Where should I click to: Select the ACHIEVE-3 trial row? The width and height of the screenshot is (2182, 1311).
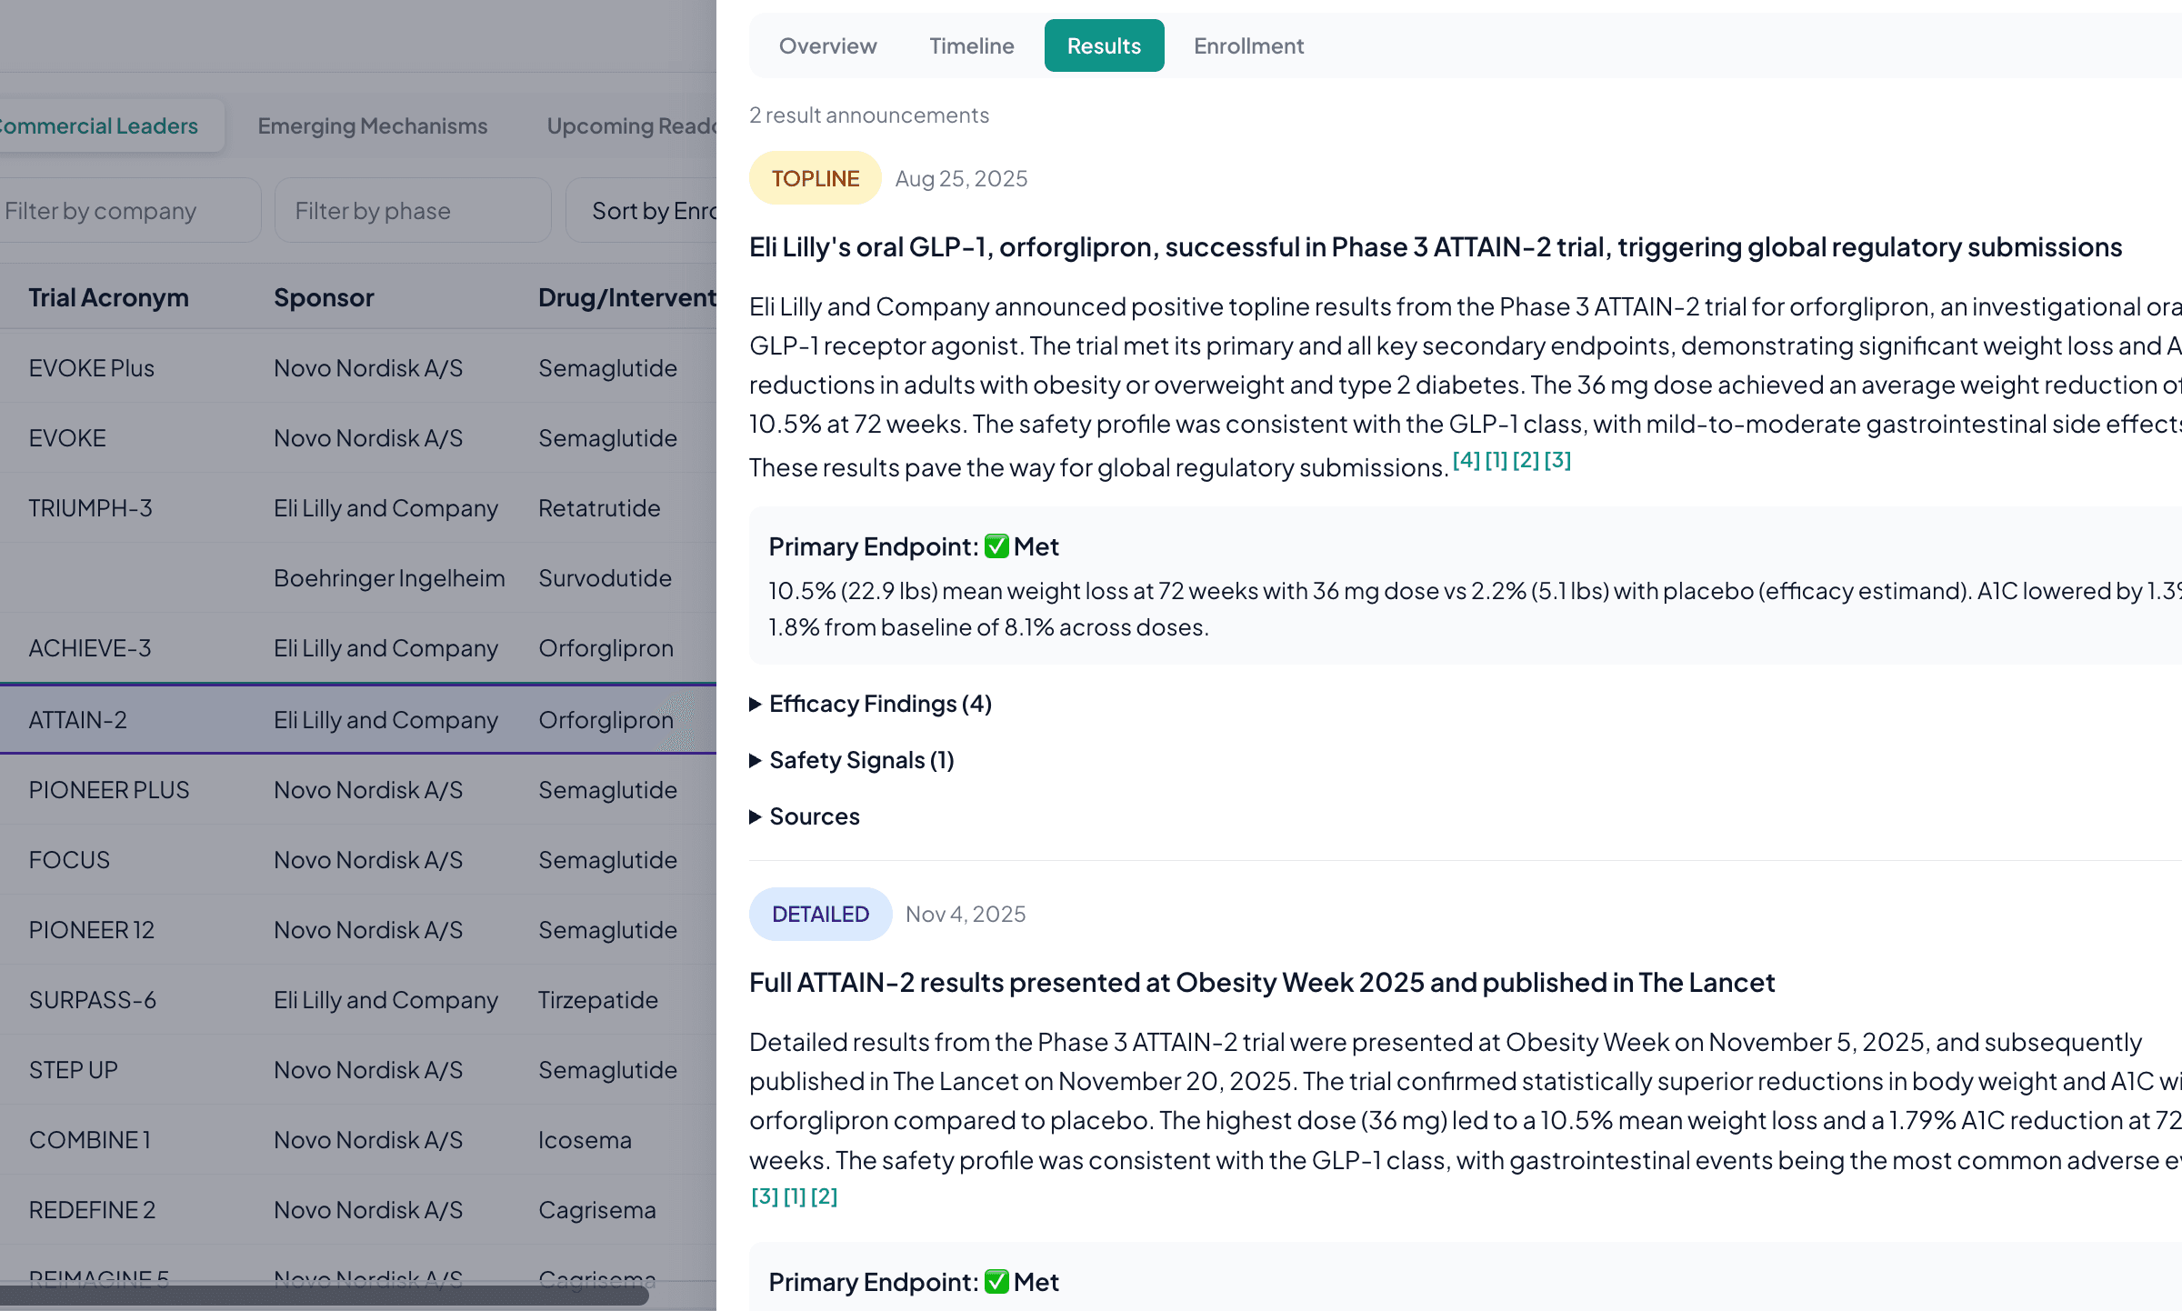pos(358,648)
